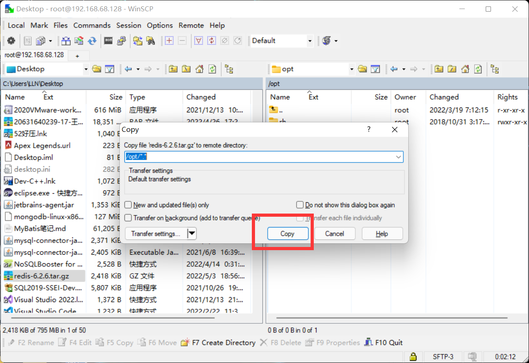
Task: Expand dropdown arrow beside the copy-documents toolbar icon
Action: point(50,41)
